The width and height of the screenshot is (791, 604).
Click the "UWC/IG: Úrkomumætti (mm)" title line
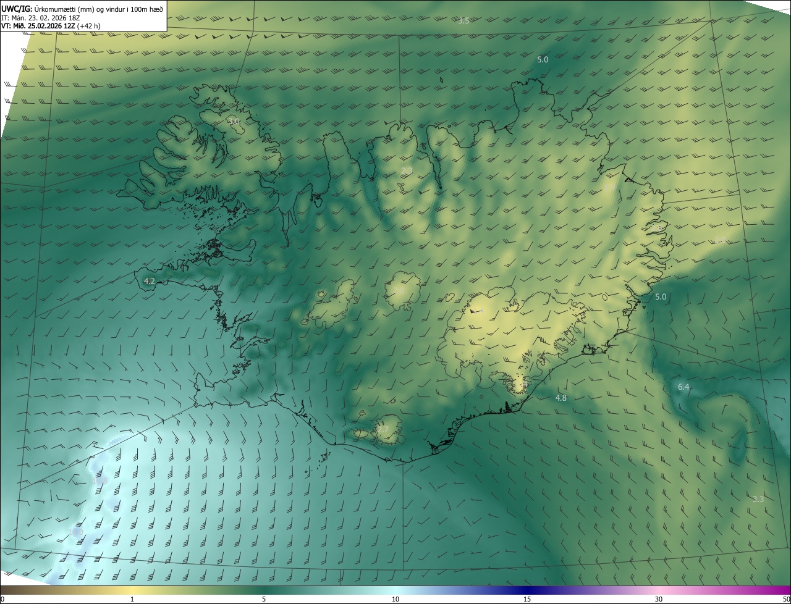click(82, 8)
